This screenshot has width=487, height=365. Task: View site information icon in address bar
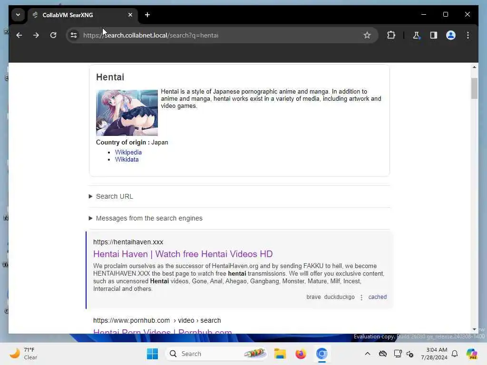(x=74, y=35)
